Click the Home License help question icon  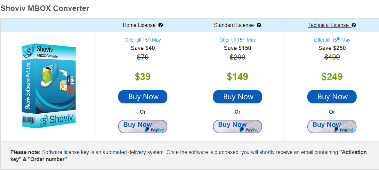point(161,25)
